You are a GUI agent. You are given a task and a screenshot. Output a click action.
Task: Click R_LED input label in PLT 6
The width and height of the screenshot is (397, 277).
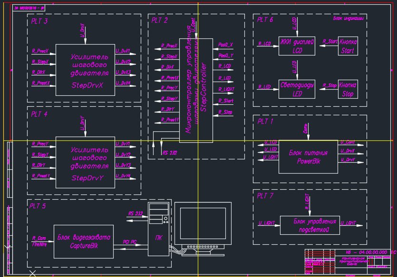(x=264, y=87)
